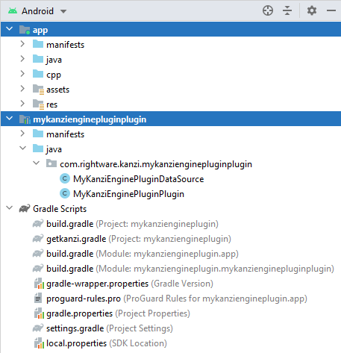Click Gradle Scripts elephant icon
The height and width of the screenshot is (353, 341).
[25, 208]
